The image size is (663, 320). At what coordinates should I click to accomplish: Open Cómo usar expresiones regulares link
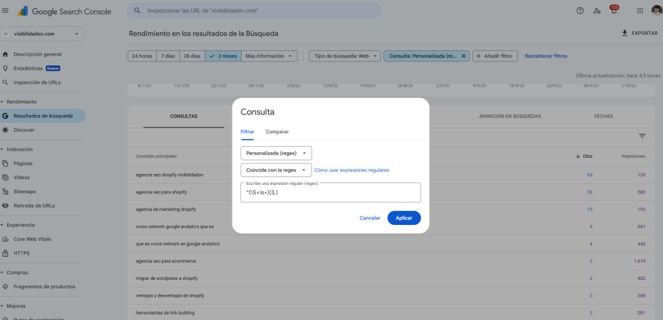[x=352, y=170]
